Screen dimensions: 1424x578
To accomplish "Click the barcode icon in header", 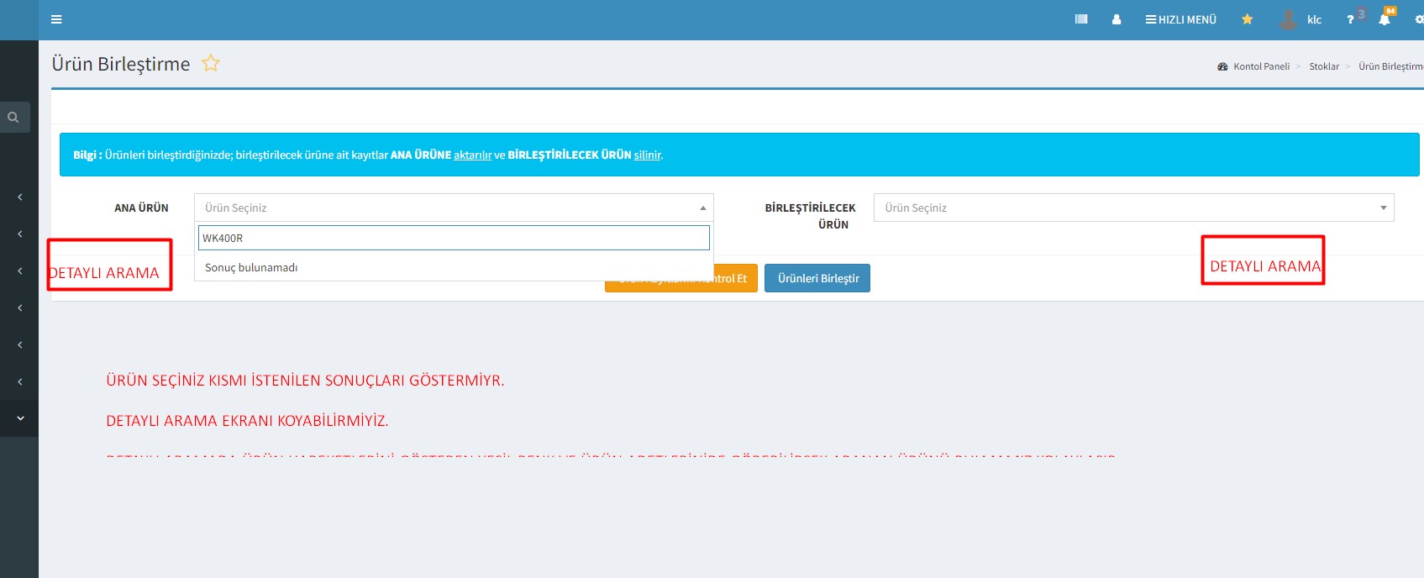I will [1081, 19].
